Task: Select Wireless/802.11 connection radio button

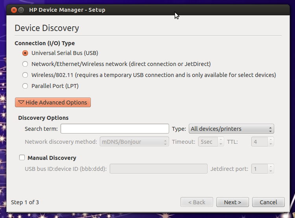Action: [25, 75]
